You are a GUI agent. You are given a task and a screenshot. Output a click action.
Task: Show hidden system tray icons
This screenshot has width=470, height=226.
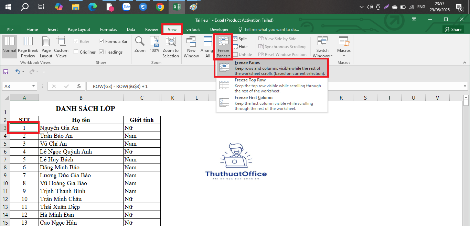361,7
